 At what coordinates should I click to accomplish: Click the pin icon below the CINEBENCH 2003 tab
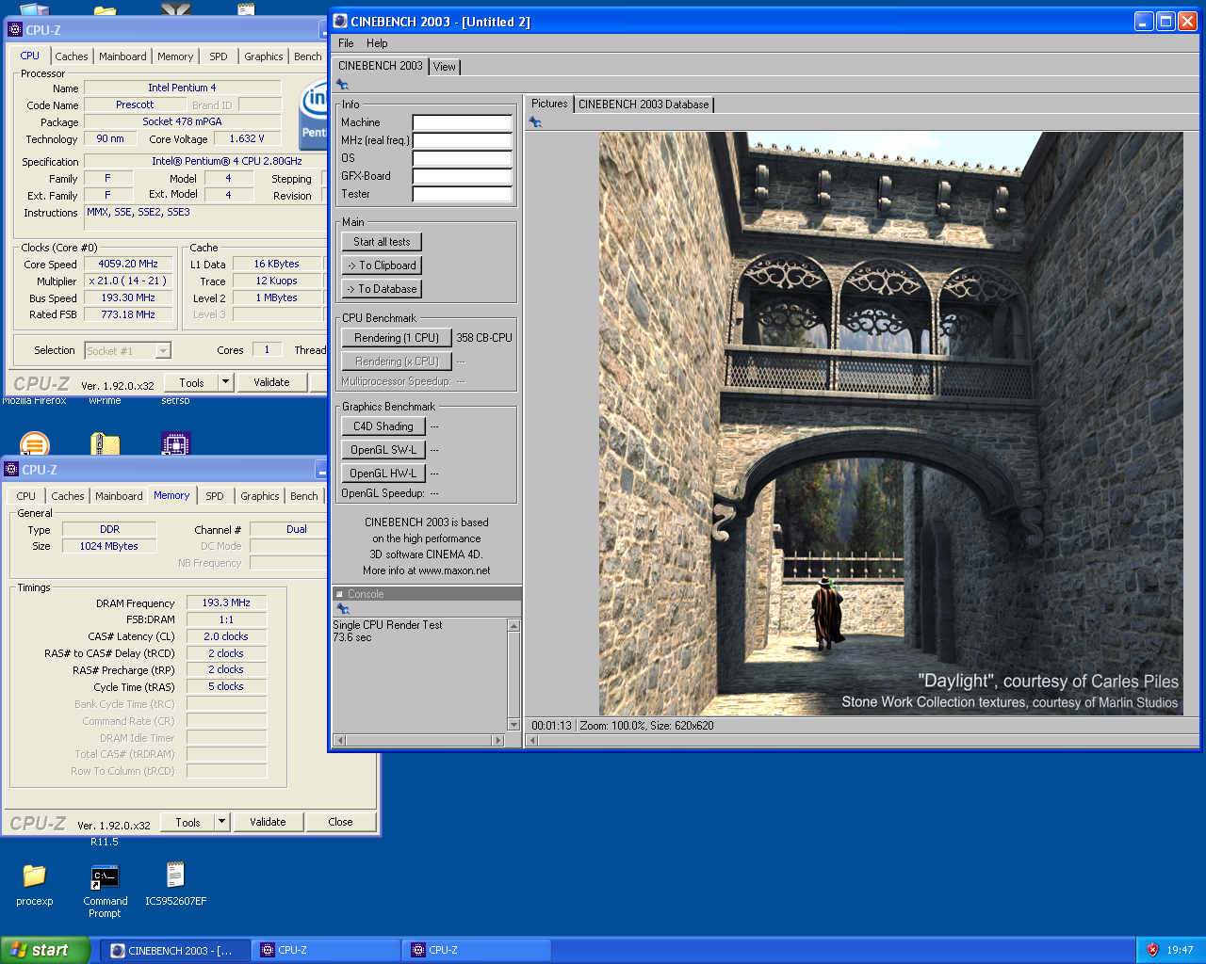point(342,85)
